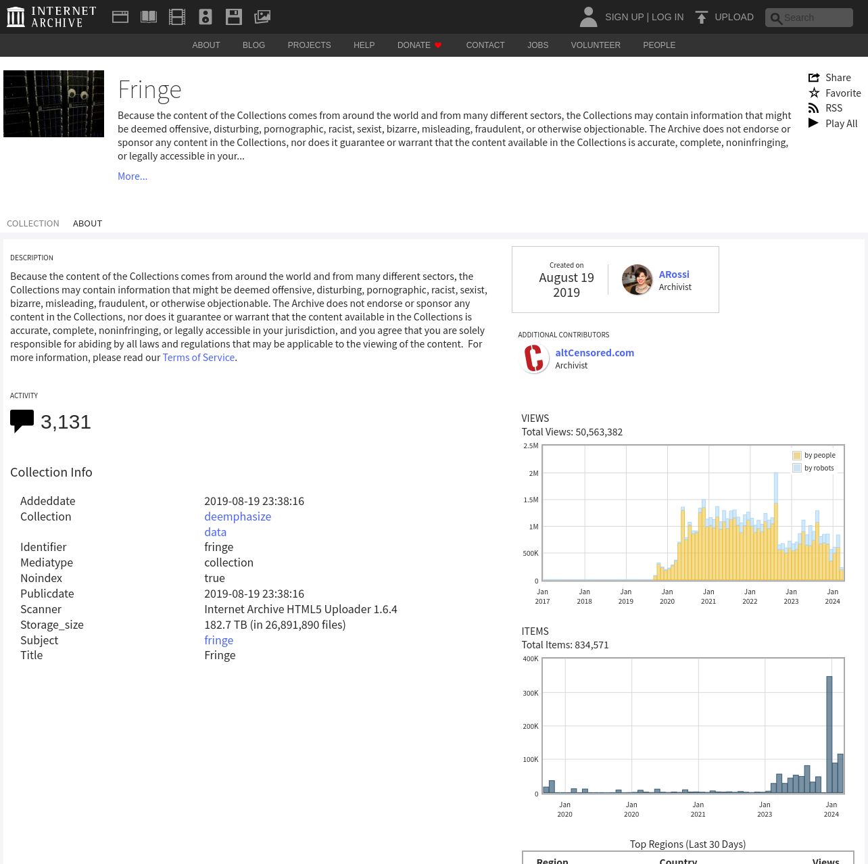Open the BLOG menu item
The image size is (868, 864).
(254, 45)
